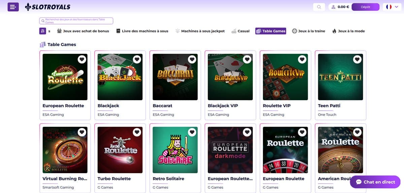Favorite Roulette VIP with heart icon
This screenshot has width=404, height=193.
click(x=302, y=60)
